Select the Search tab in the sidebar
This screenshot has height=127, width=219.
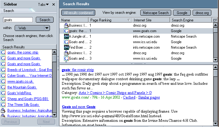pyautogui.click(x=9, y=11)
